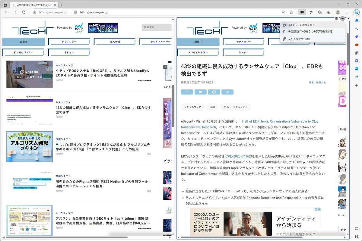Click the ランサムウェア tag

(193, 107)
